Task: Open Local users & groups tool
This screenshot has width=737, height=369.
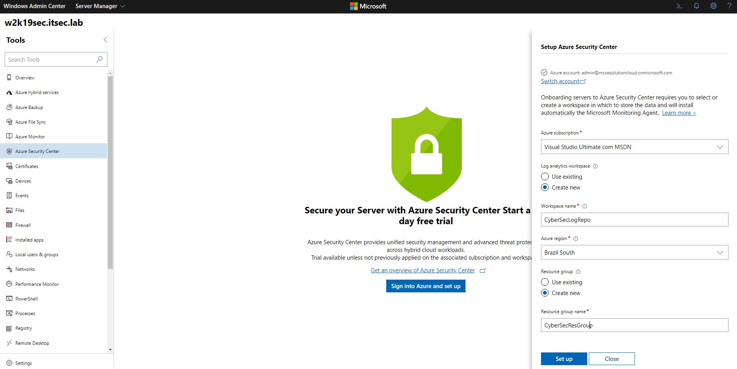Action: (54, 254)
